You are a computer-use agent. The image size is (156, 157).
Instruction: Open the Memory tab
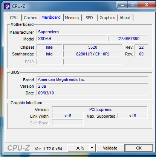click(x=72, y=18)
